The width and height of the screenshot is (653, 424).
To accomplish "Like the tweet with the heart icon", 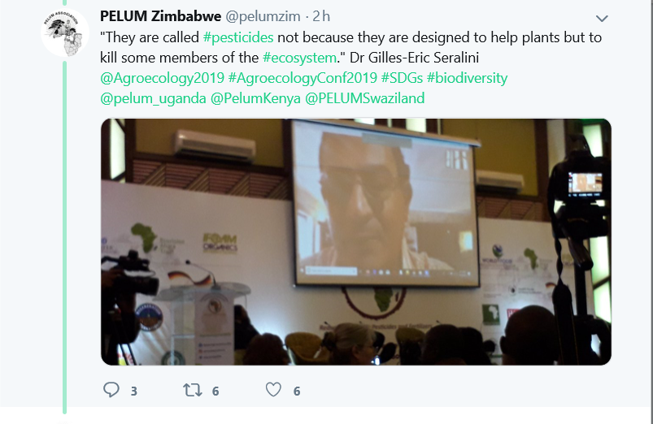I will [273, 390].
